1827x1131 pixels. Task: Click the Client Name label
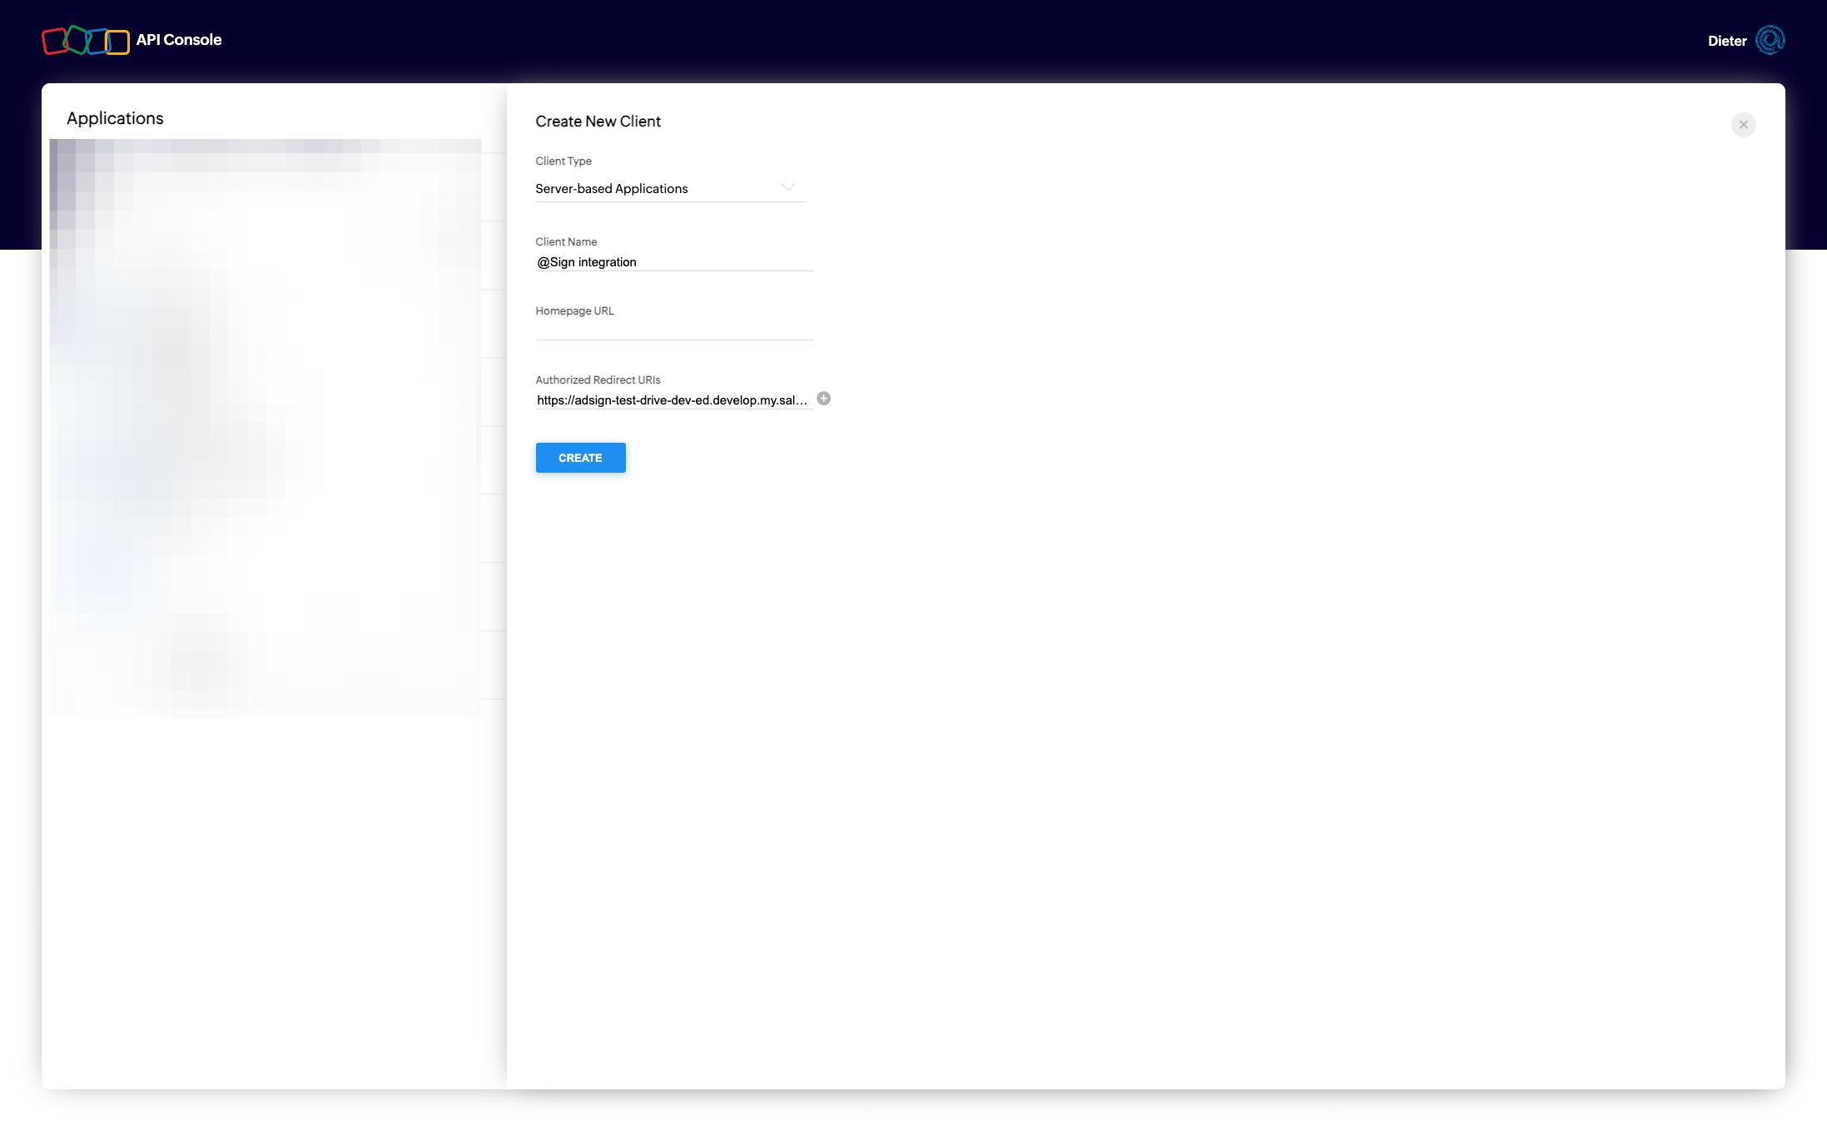566,242
